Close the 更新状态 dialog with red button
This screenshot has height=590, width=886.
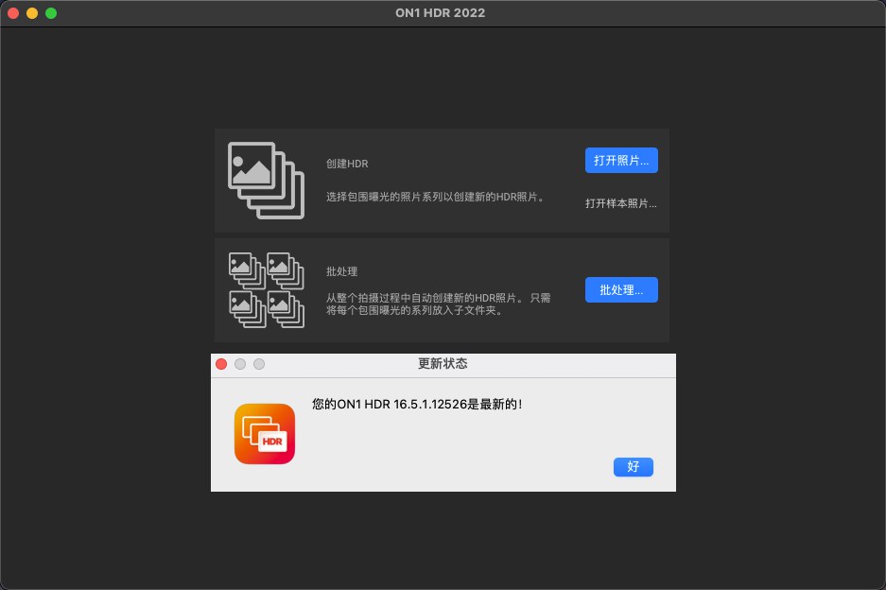click(221, 364)
